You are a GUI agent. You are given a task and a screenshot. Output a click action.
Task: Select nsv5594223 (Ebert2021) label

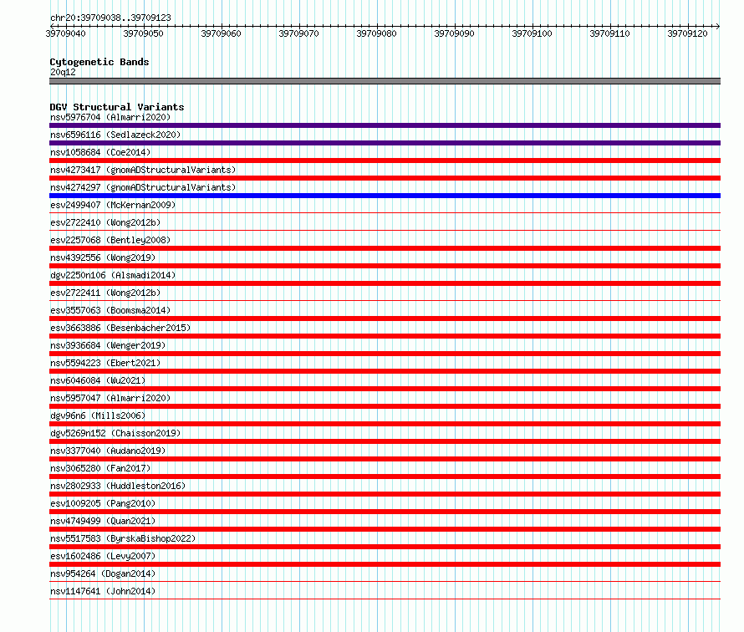click(105, 363)
